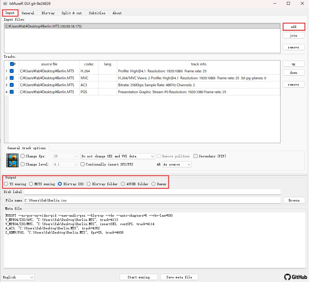The width and height of the screenshot is (309, 282).
Task: Click the film strip video icon
Action: point(12,160)
